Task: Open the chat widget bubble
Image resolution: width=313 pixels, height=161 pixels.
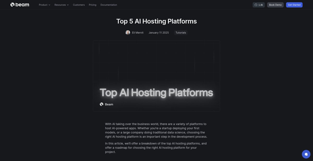Action: 306,154
